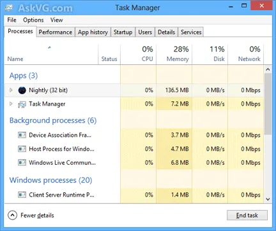Click the scrollbar up arrow

(x=268, y=69)
